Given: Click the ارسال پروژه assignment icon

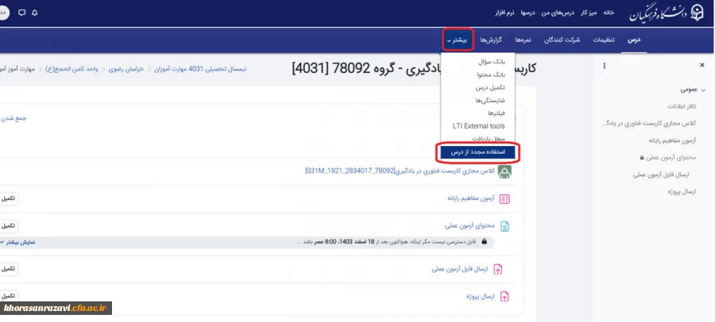Looking at the screenshot, I should point(504,297).
